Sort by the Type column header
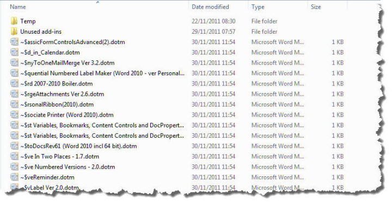392x203 pixels. tap(258, 7)
